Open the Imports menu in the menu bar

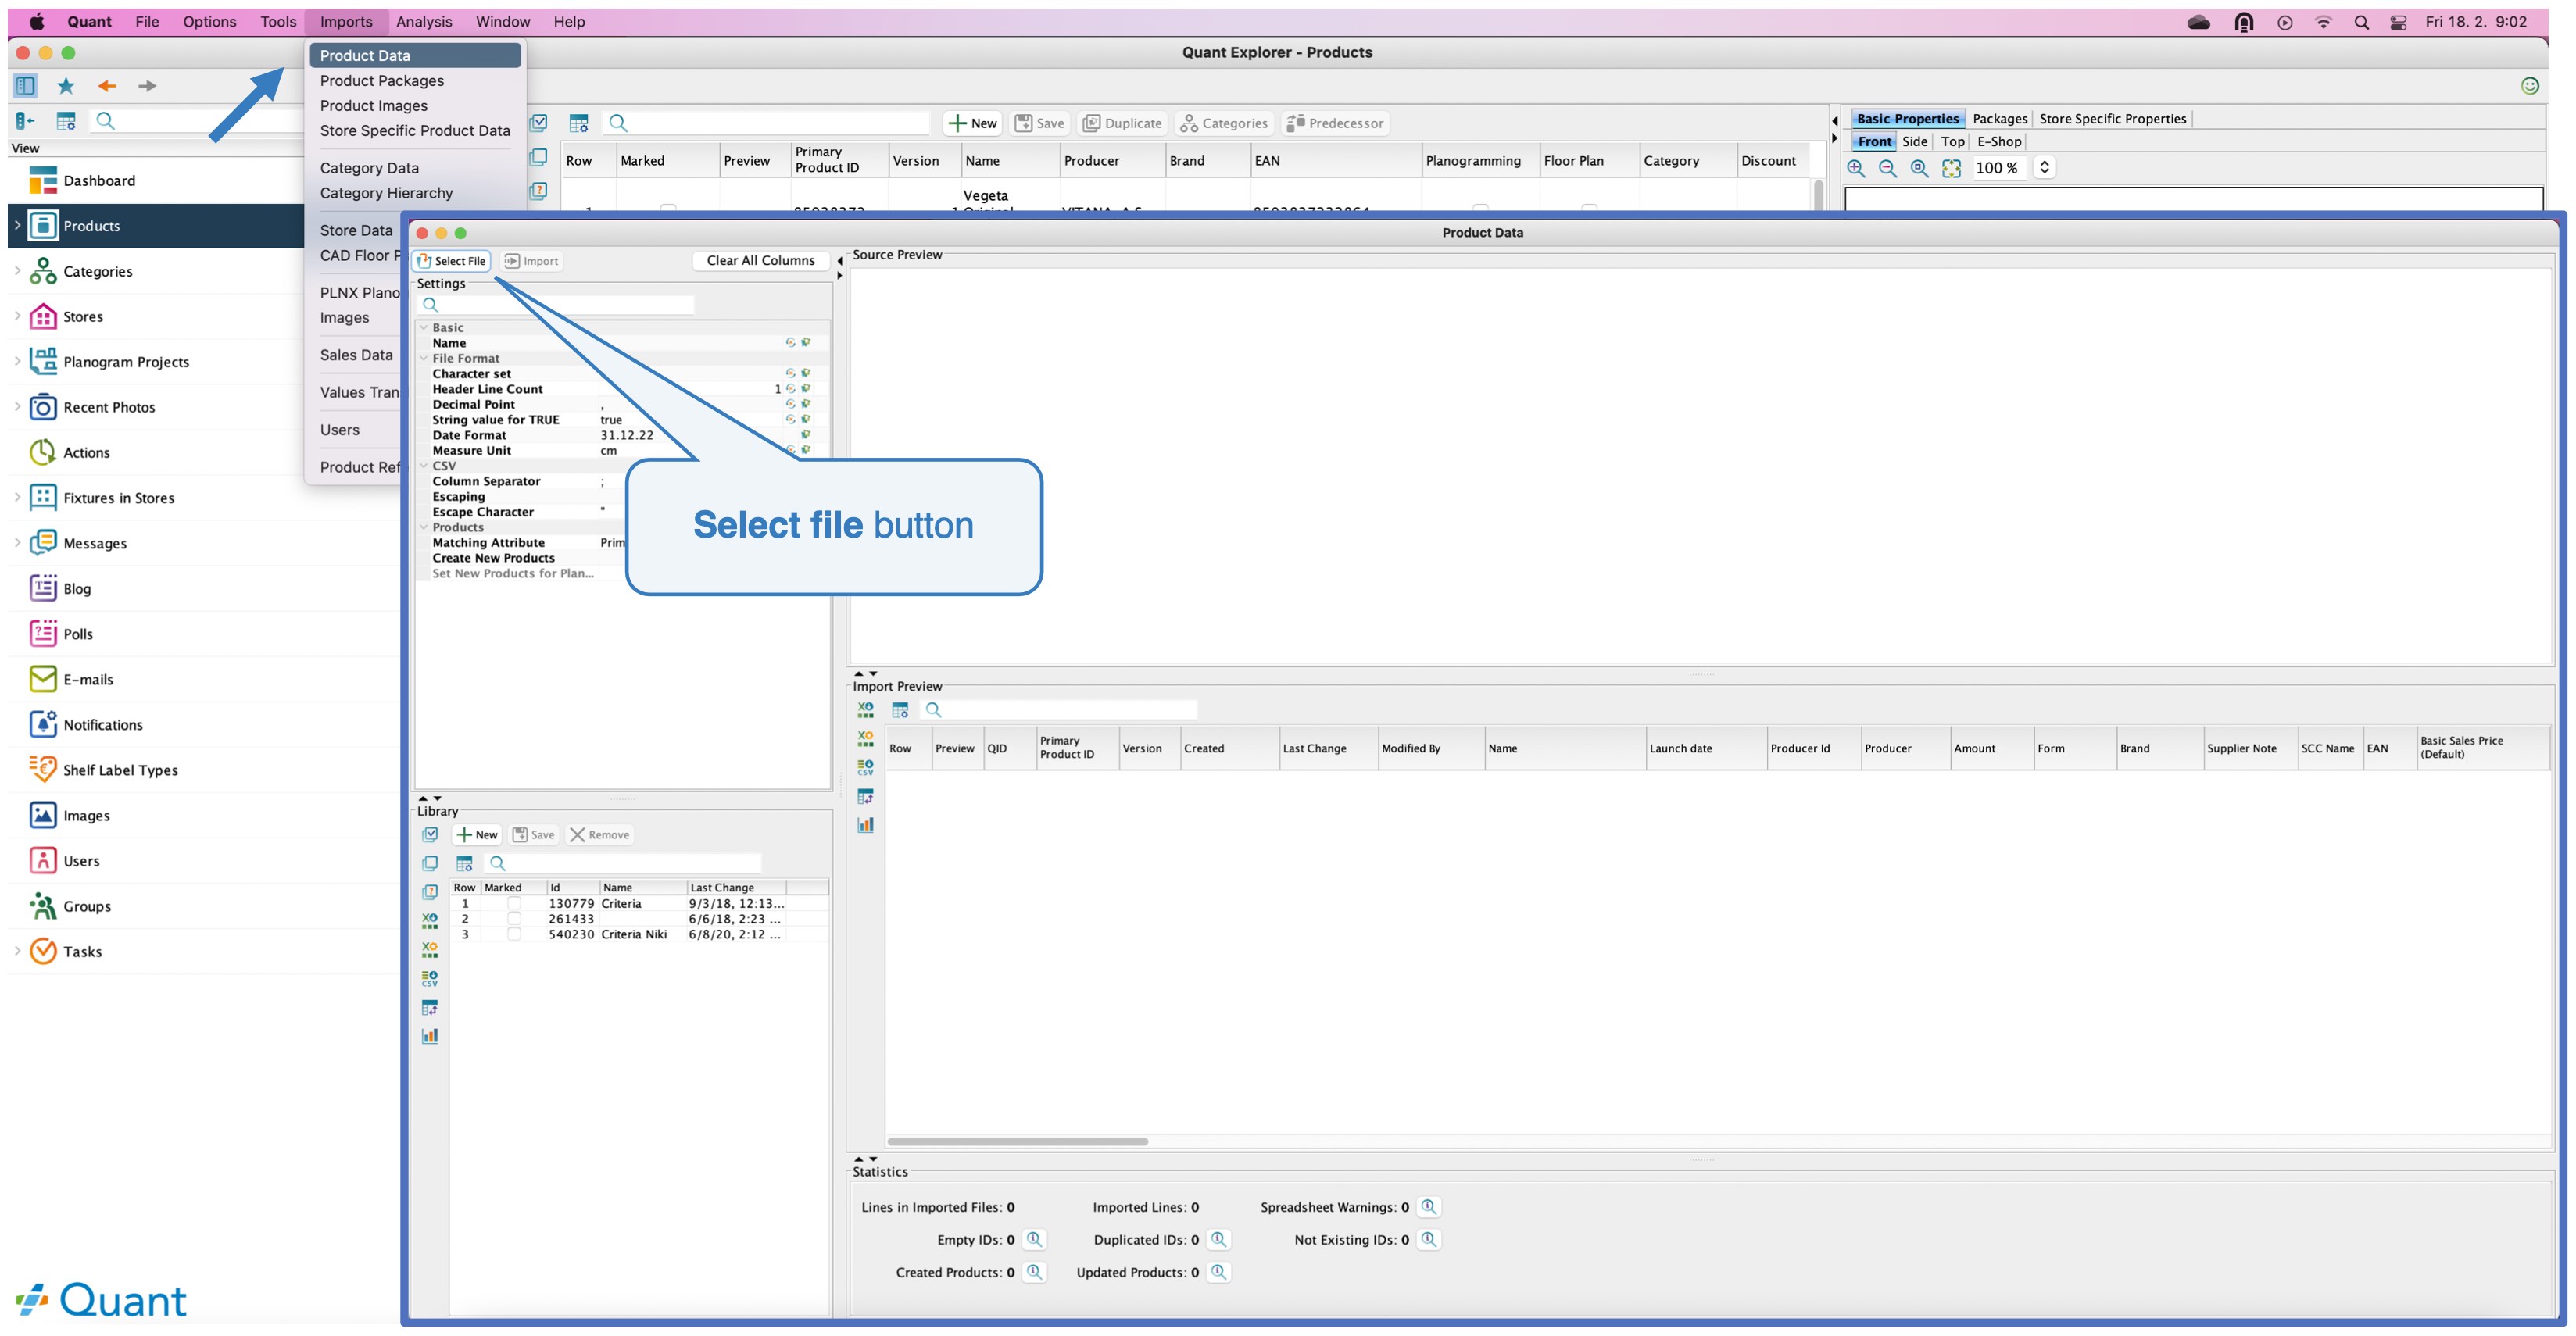pos(346,22)
